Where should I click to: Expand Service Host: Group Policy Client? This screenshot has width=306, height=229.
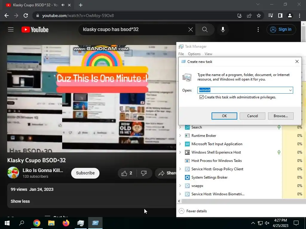[180, 169]
